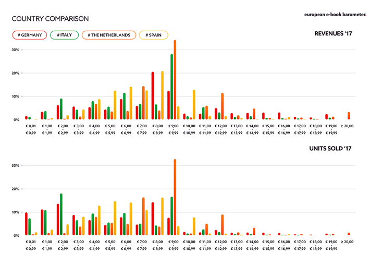Click the tallest Netherlands €9,00 bar in Units Sold chart
370x266 pixels.
pos(175,197)
